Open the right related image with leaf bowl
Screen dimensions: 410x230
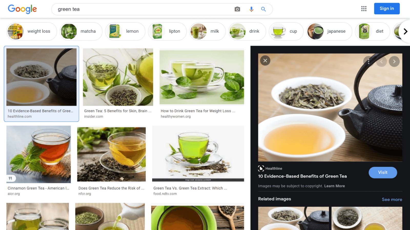pyautogui.click(x=367, y=218)
